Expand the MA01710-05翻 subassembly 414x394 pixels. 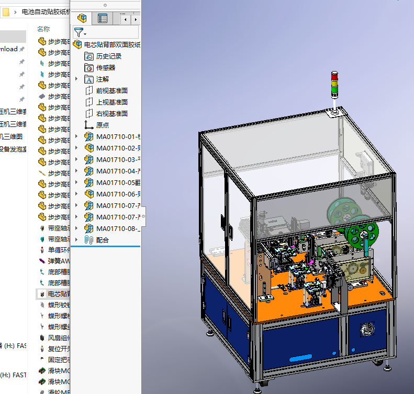[76, 182]
